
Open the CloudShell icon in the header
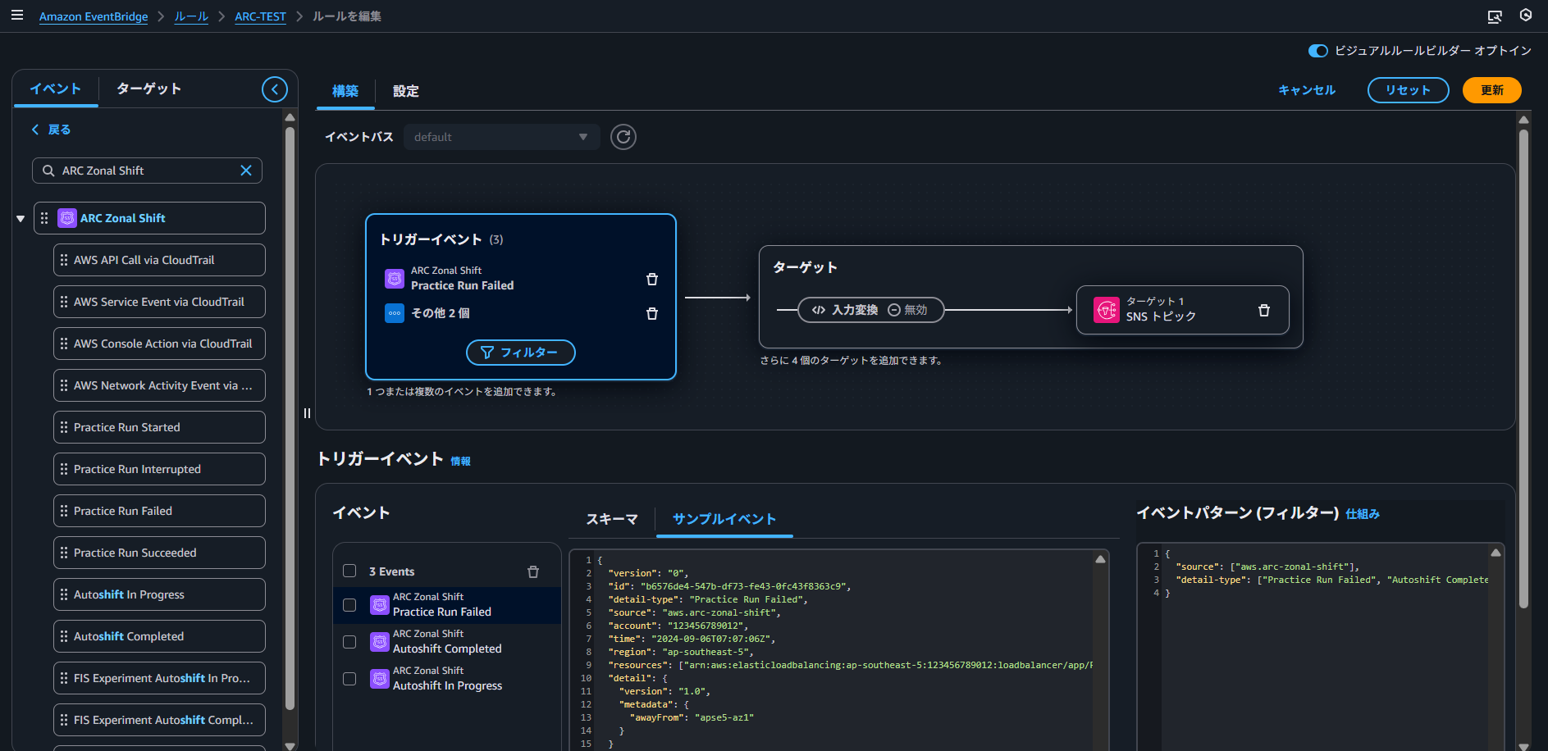coord(1495,16)
